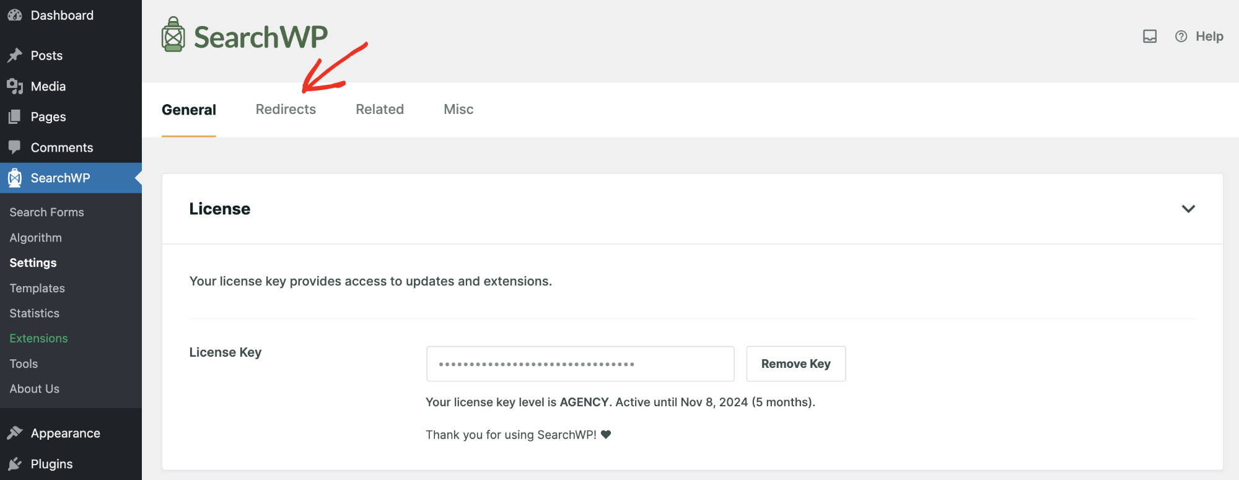Collapse the License panel chevron

pos(1188,209)
